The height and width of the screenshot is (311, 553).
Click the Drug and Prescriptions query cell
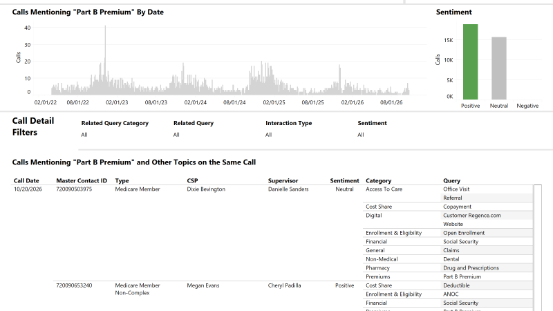(x=471, y=268)
